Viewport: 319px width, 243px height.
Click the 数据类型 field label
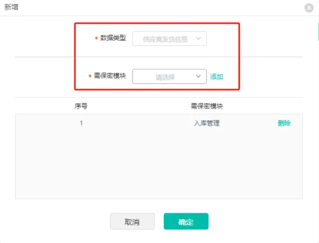(113, 38)
